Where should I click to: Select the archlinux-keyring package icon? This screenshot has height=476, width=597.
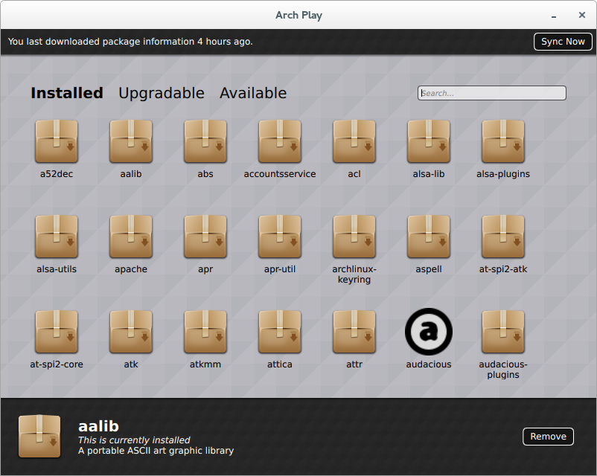click(354, 237)
